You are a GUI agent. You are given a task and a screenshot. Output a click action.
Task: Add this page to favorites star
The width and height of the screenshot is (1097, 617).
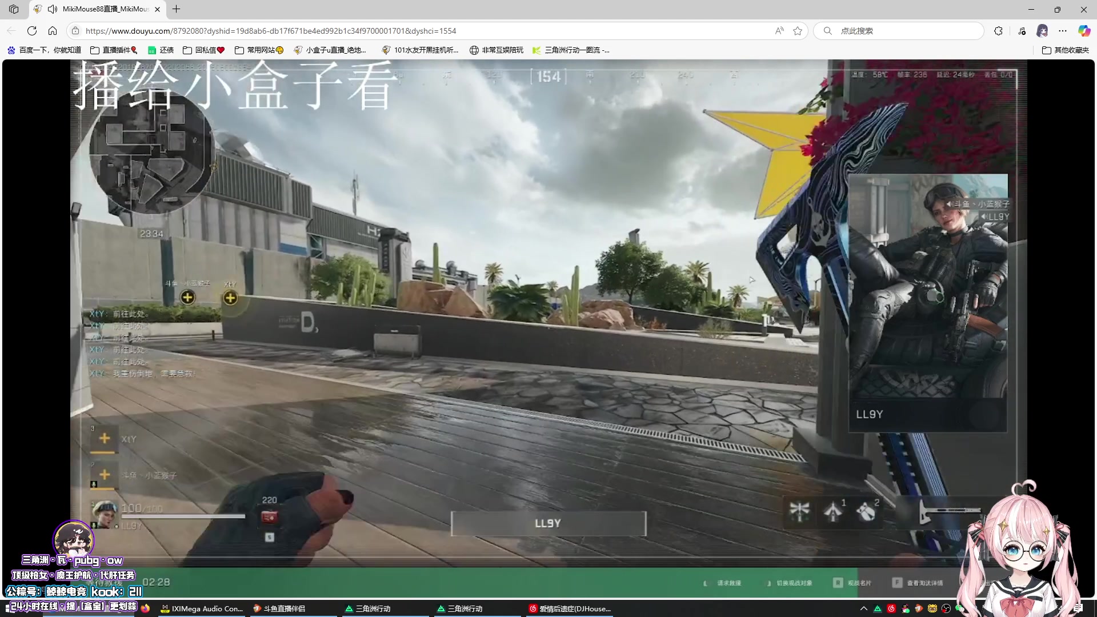point(798,31)
